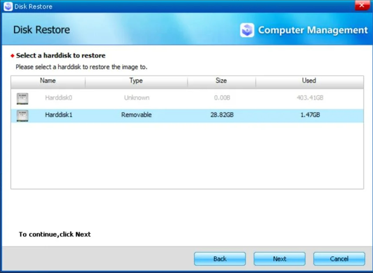This screenshot has width=373, height=273.
Task: Click the Disk Restore title bar icon
Action: pos(8,7)
